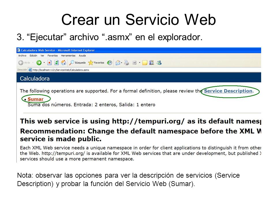The image size is (277, 208).
Task: Open the Favoritos menu in menu bar
Action: 53,55
